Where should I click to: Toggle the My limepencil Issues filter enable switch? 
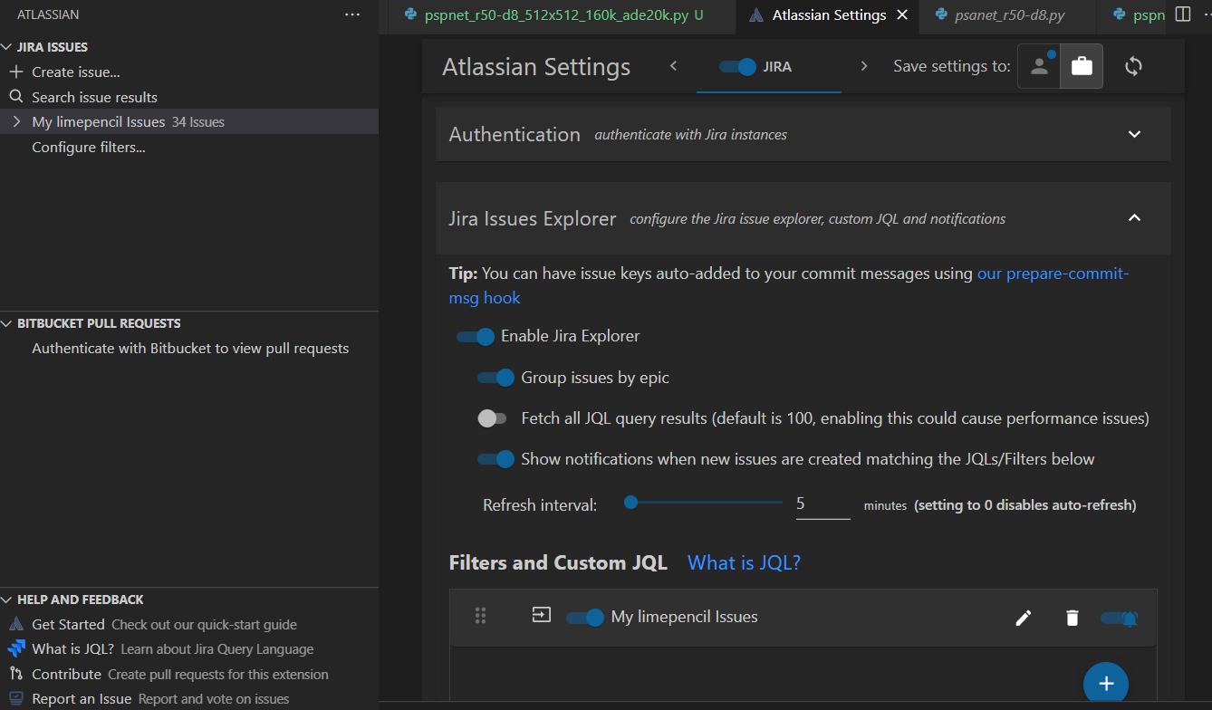coord(585,618)
